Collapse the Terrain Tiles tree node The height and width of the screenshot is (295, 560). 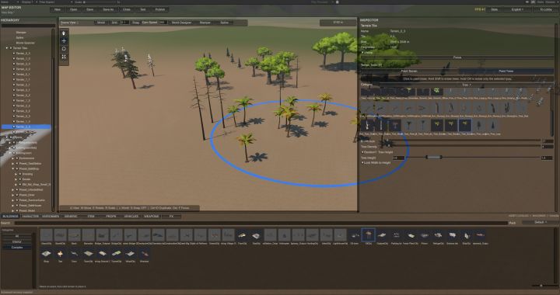pyautogui.click(x=7, y=48)
